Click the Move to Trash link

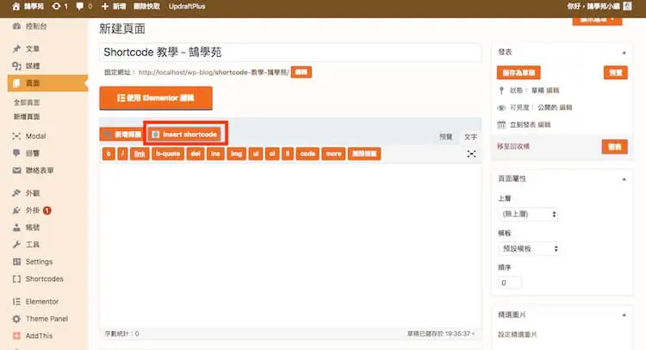[x=513, y=147]
